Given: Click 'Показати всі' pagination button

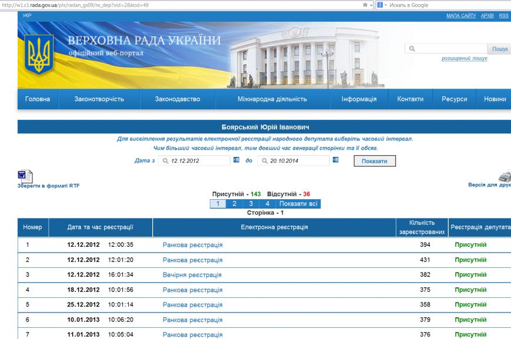Looking at the screenshot, I should click(x=298, y=204).
